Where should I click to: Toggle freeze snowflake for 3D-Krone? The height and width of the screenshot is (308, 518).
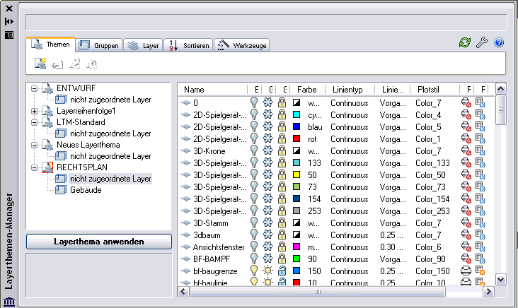(x=267, y=151)
